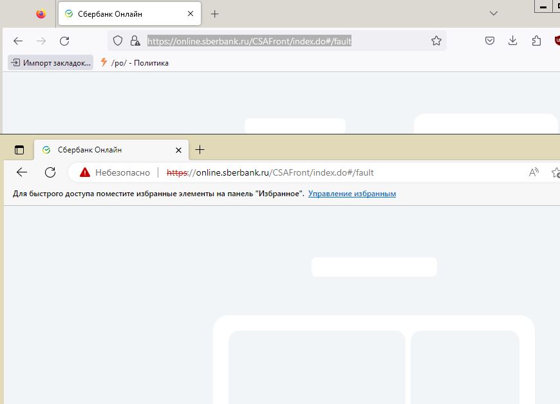The image size is (560, 404).
Task: Open Firefox downloads panel
Action: pyautogui.click(x=512, y=41)
